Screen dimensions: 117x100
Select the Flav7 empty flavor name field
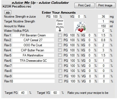click(x=33, y=66)
